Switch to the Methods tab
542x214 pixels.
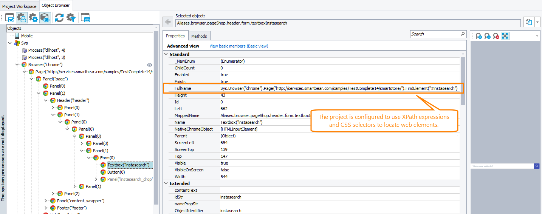click(x=199, y=36)
